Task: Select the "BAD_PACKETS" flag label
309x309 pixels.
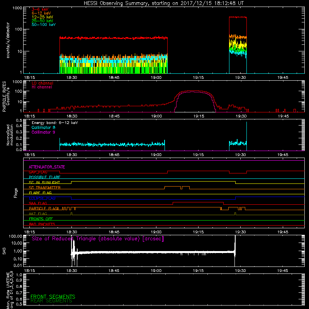Action: coord(42,224)
